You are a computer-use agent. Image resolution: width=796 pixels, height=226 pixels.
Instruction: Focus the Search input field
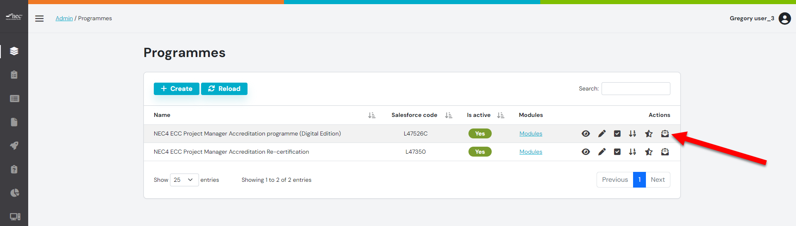click(x=636, y=89)
